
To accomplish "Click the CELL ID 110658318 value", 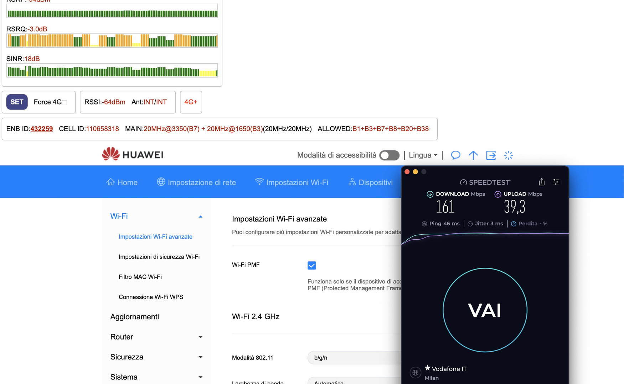I will coord(103,129).
